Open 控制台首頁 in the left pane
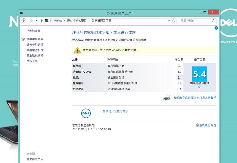This screenshot has width=237, height=163. [x=33, y=31]
